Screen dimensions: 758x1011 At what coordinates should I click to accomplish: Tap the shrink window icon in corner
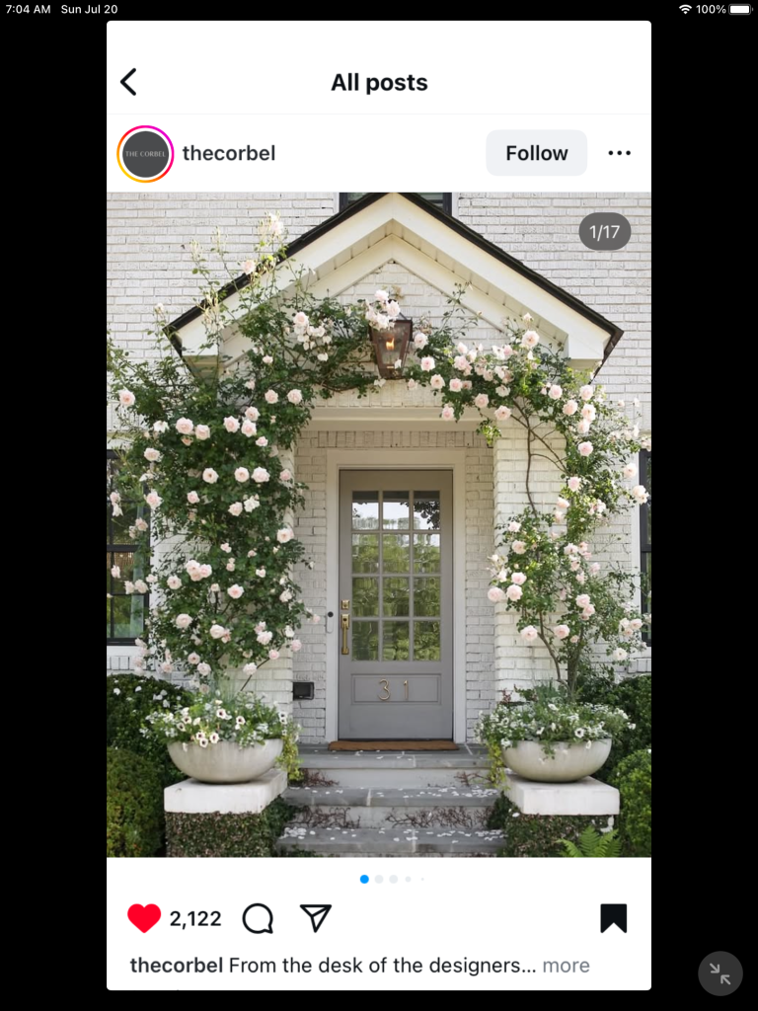720,972
